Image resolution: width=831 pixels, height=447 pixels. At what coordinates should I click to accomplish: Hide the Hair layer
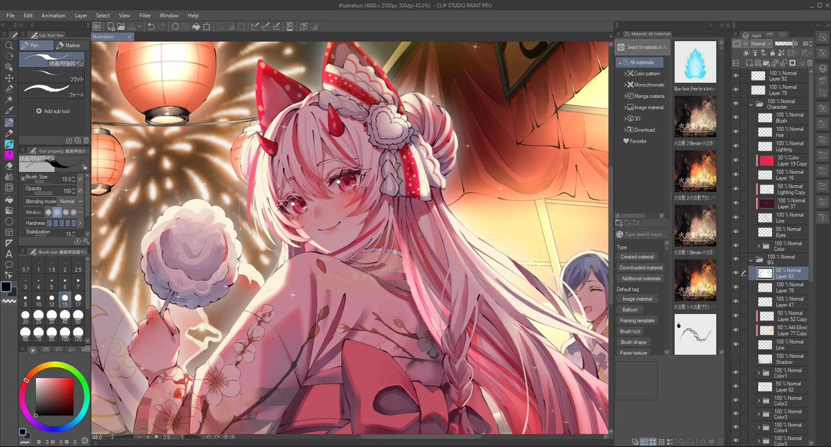click(735, 132)
